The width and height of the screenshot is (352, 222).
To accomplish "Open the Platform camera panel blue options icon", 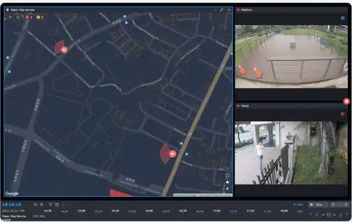I will click(x=342, y=18).
